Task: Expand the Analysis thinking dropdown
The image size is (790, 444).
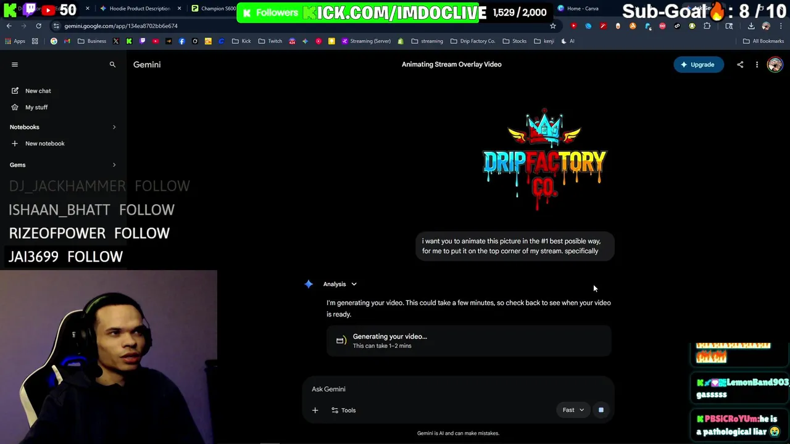Action: click(340, 284)
